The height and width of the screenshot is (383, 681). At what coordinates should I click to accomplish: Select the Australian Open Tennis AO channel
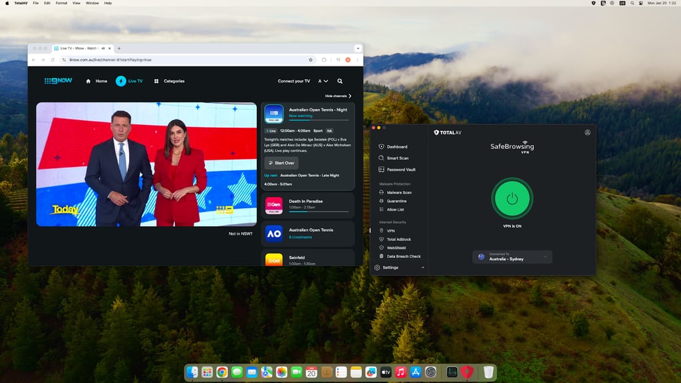pos(308,233)
